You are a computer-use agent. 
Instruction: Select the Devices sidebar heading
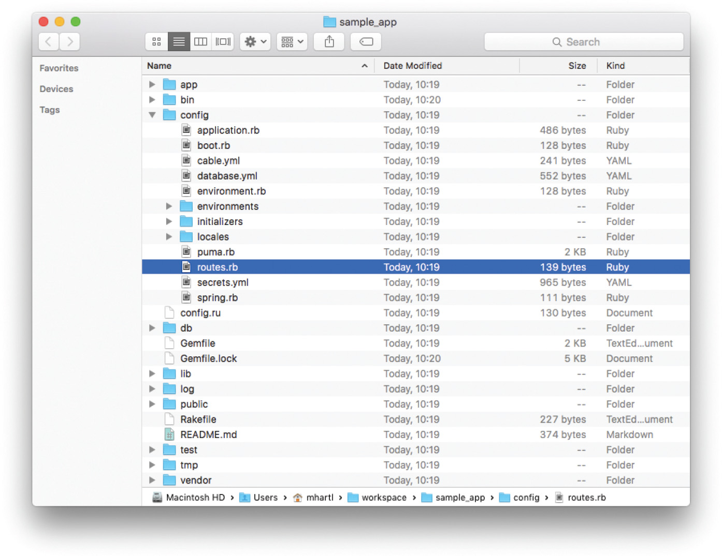click(56, 89)
